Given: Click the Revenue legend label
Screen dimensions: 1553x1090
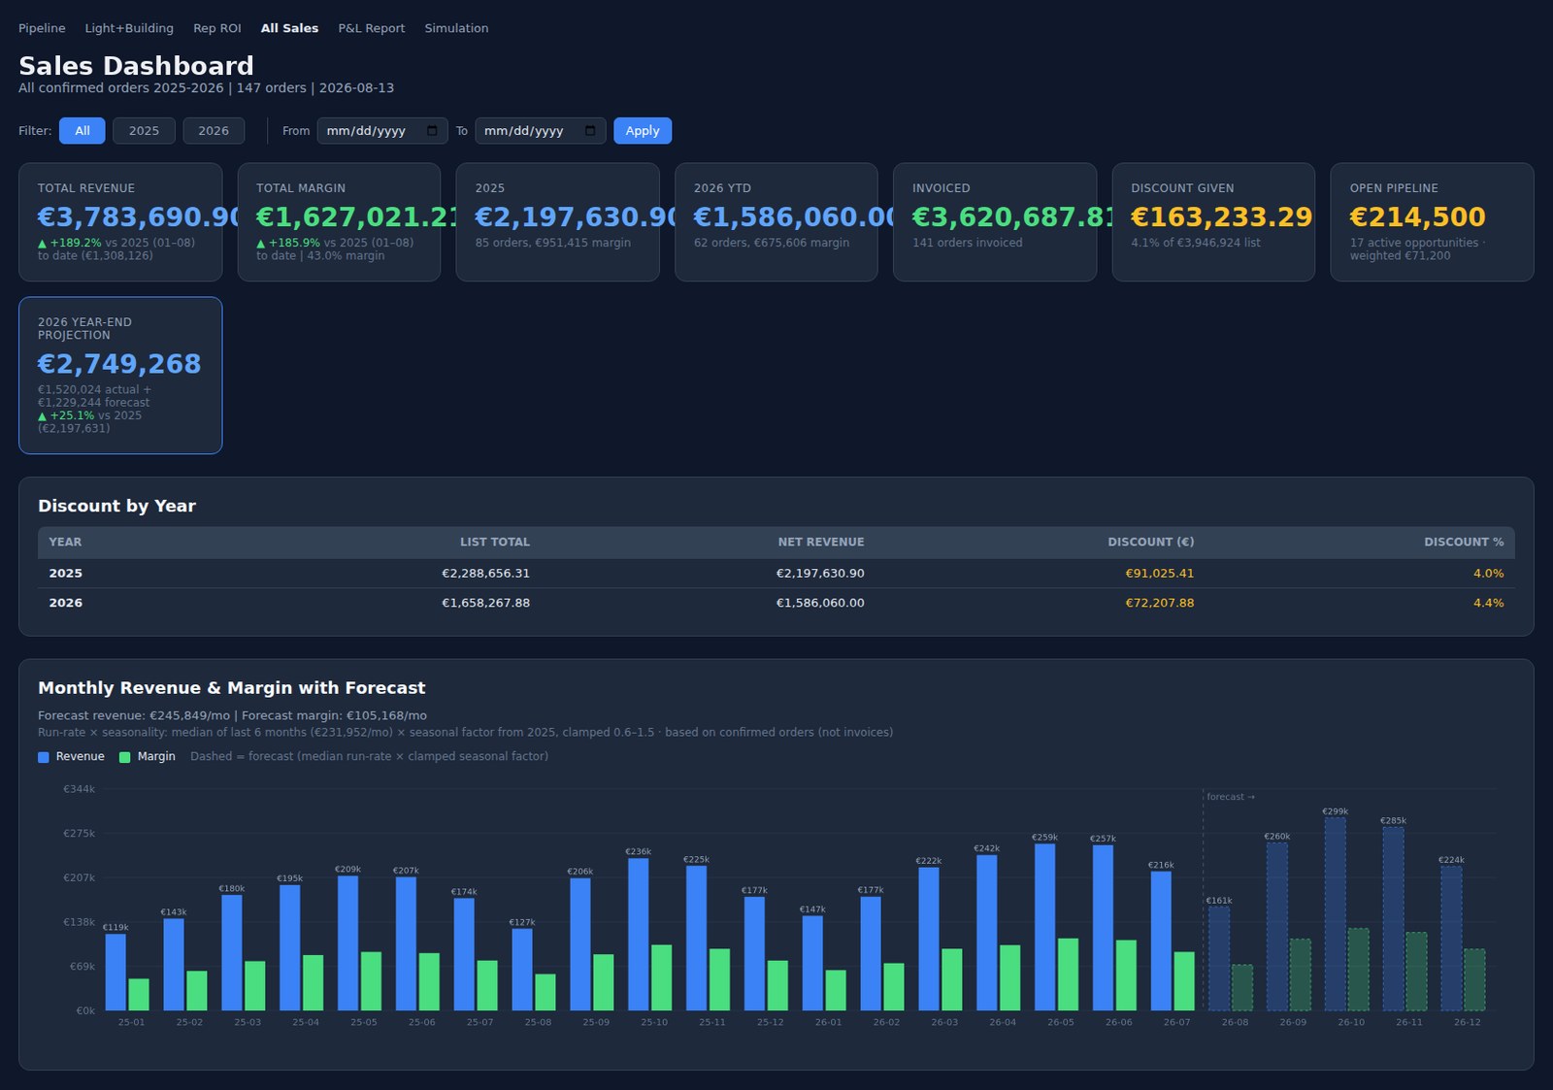Looking at the screenshot, I should point(80,756).
